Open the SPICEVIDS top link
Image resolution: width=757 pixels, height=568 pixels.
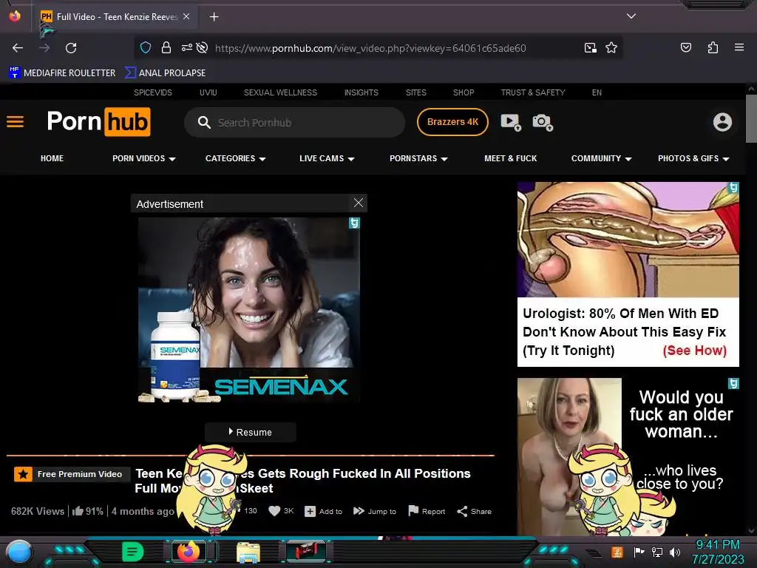pos(153,92)
